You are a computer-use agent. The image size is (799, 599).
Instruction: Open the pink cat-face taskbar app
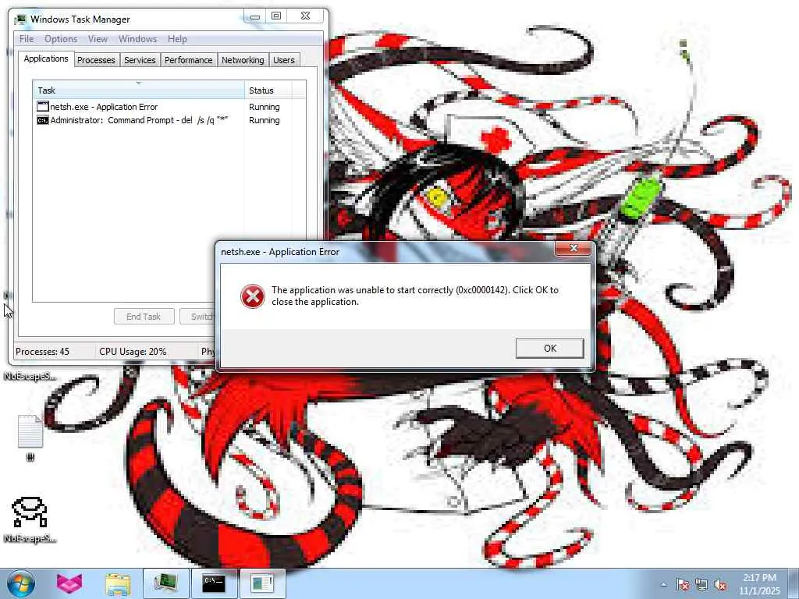69,583
